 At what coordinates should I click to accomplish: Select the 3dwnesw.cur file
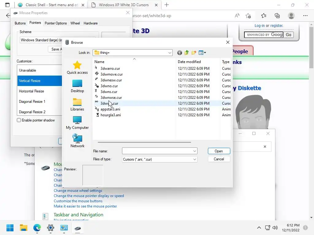tap(111, 80)
